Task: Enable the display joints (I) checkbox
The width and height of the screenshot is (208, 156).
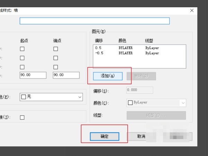Action: click(22, 118)
